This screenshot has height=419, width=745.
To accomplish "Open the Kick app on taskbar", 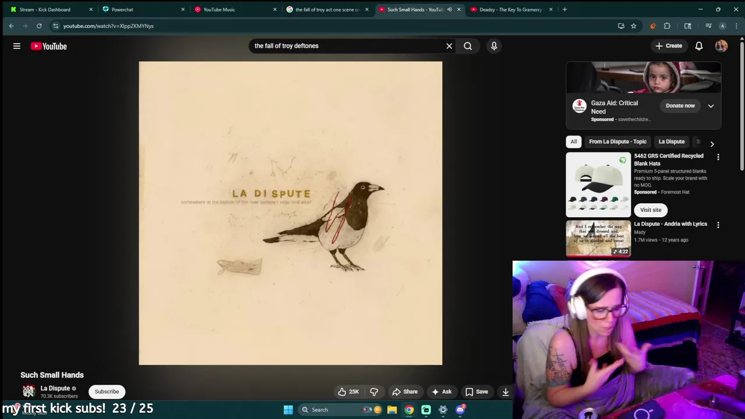I will [426, 410].
